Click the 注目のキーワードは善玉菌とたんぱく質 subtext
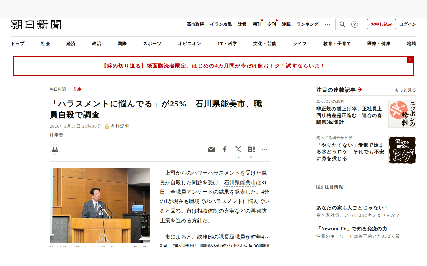Screen dimensions: 427x266 358,236
